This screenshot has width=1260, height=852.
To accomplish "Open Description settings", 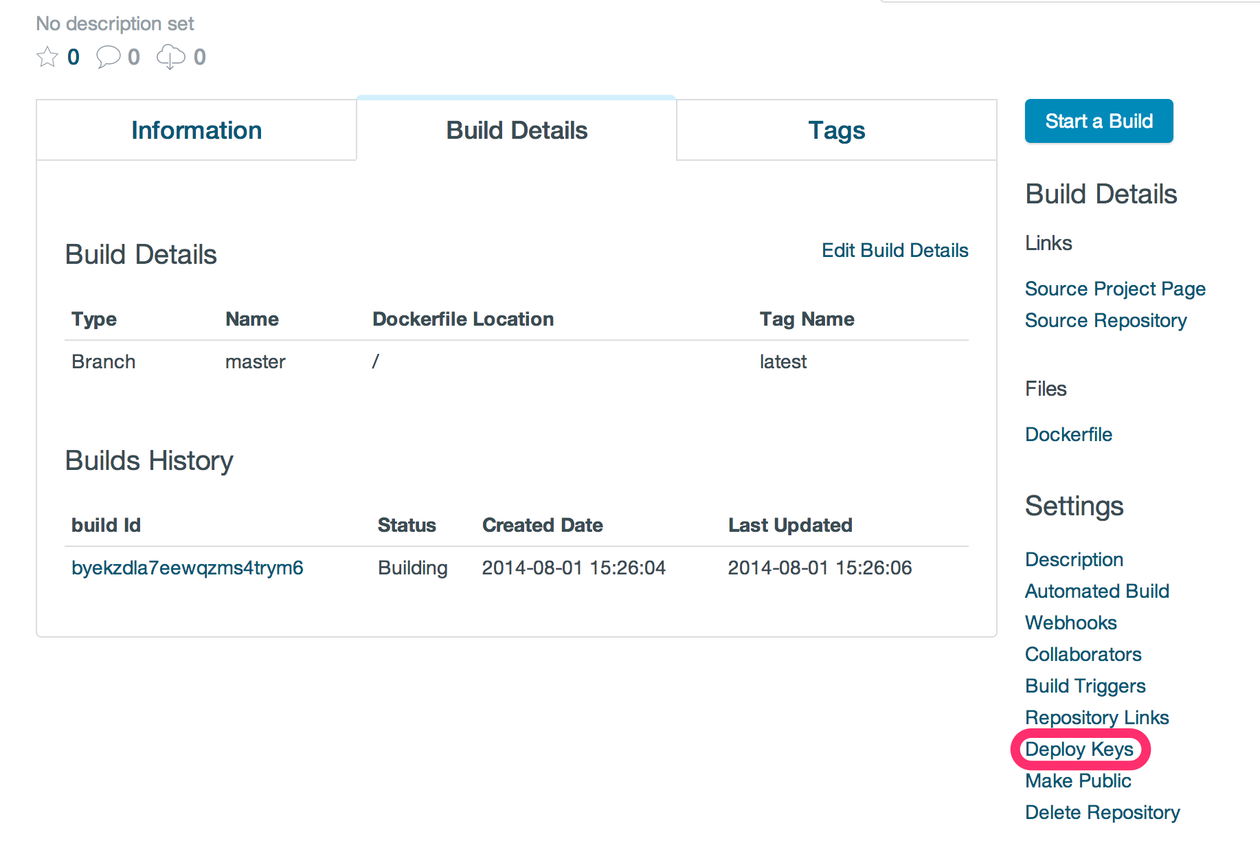I will (x=1074, y=559).
